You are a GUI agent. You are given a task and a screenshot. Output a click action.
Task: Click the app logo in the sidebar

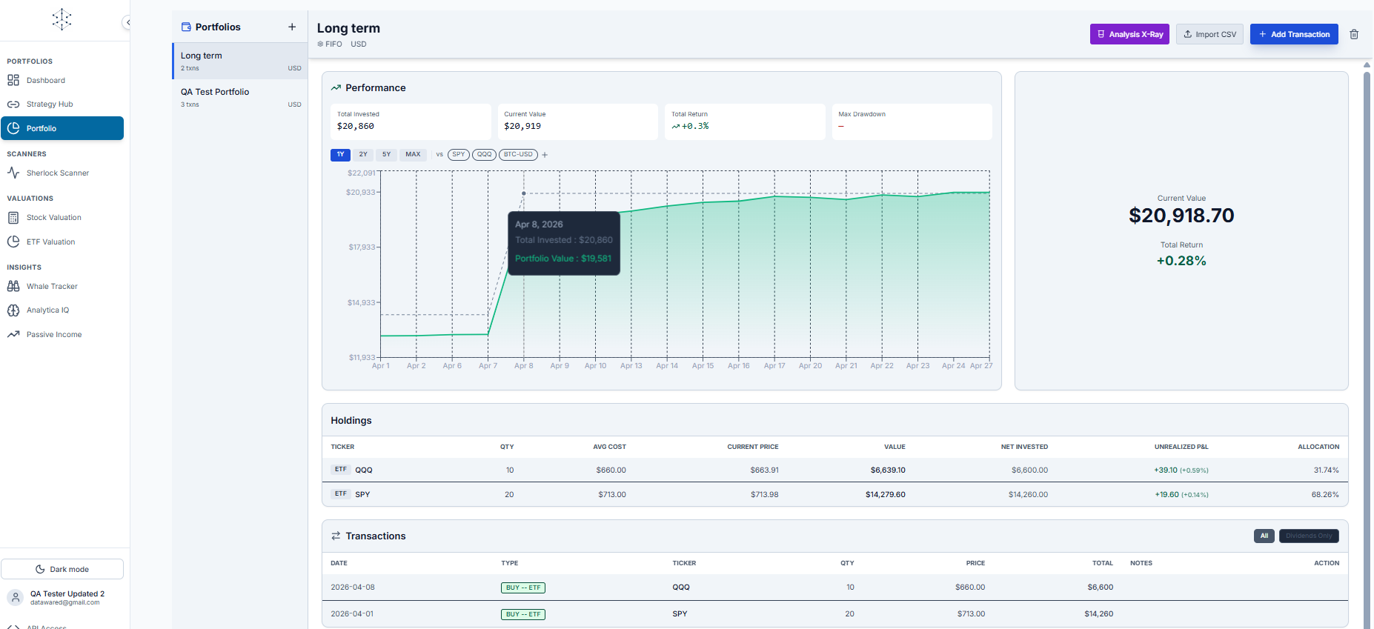62,19
